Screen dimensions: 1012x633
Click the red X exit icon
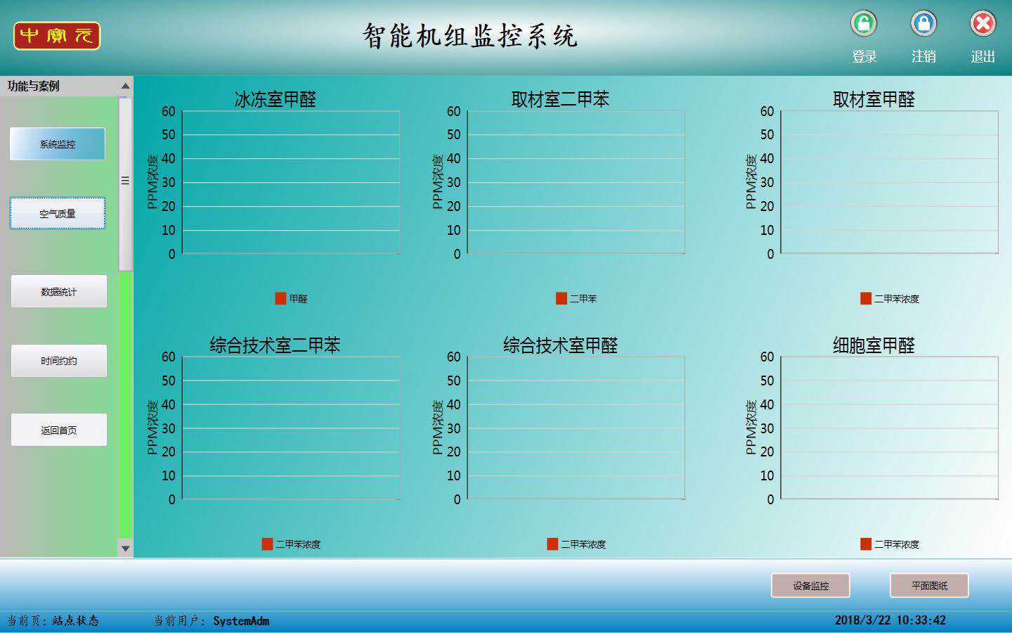pos(982,24)
